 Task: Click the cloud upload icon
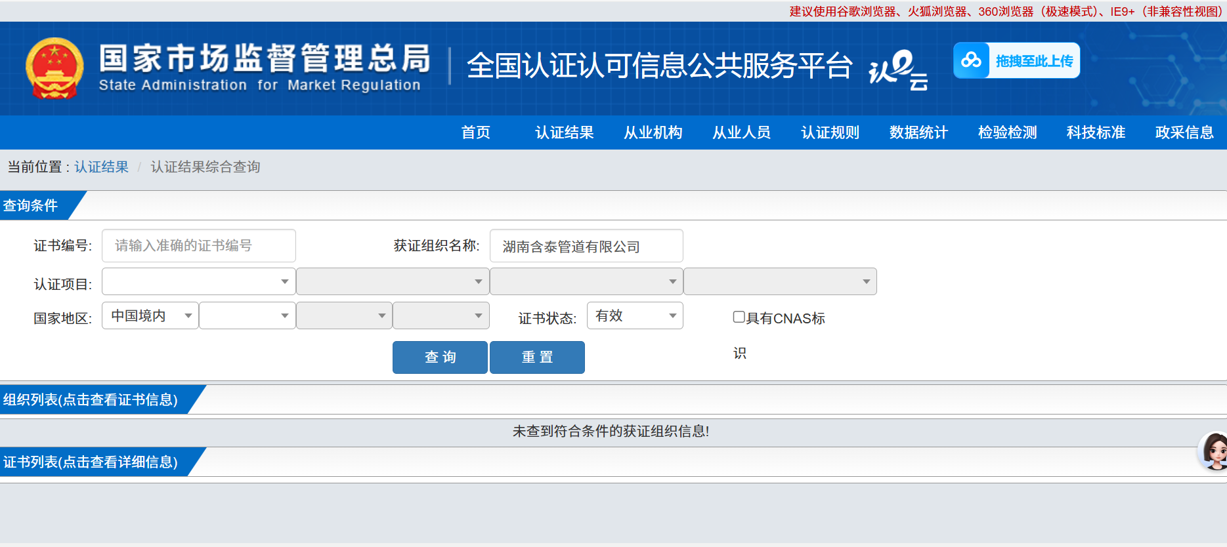pyautogui.click(x=971, y=60)
